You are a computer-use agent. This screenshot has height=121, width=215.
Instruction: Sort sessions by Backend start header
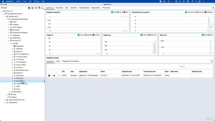pyautogui.click(x=132, y=72)
